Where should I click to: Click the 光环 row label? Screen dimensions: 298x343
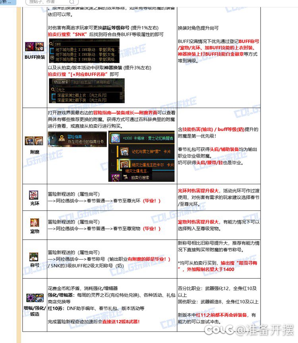[35, 203]
